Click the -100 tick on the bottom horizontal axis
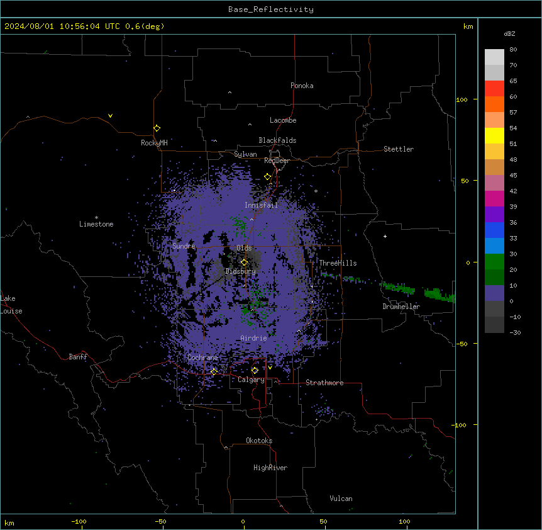Image resolution: width=542 pixels, height=530 pixels. pos(79,521)
